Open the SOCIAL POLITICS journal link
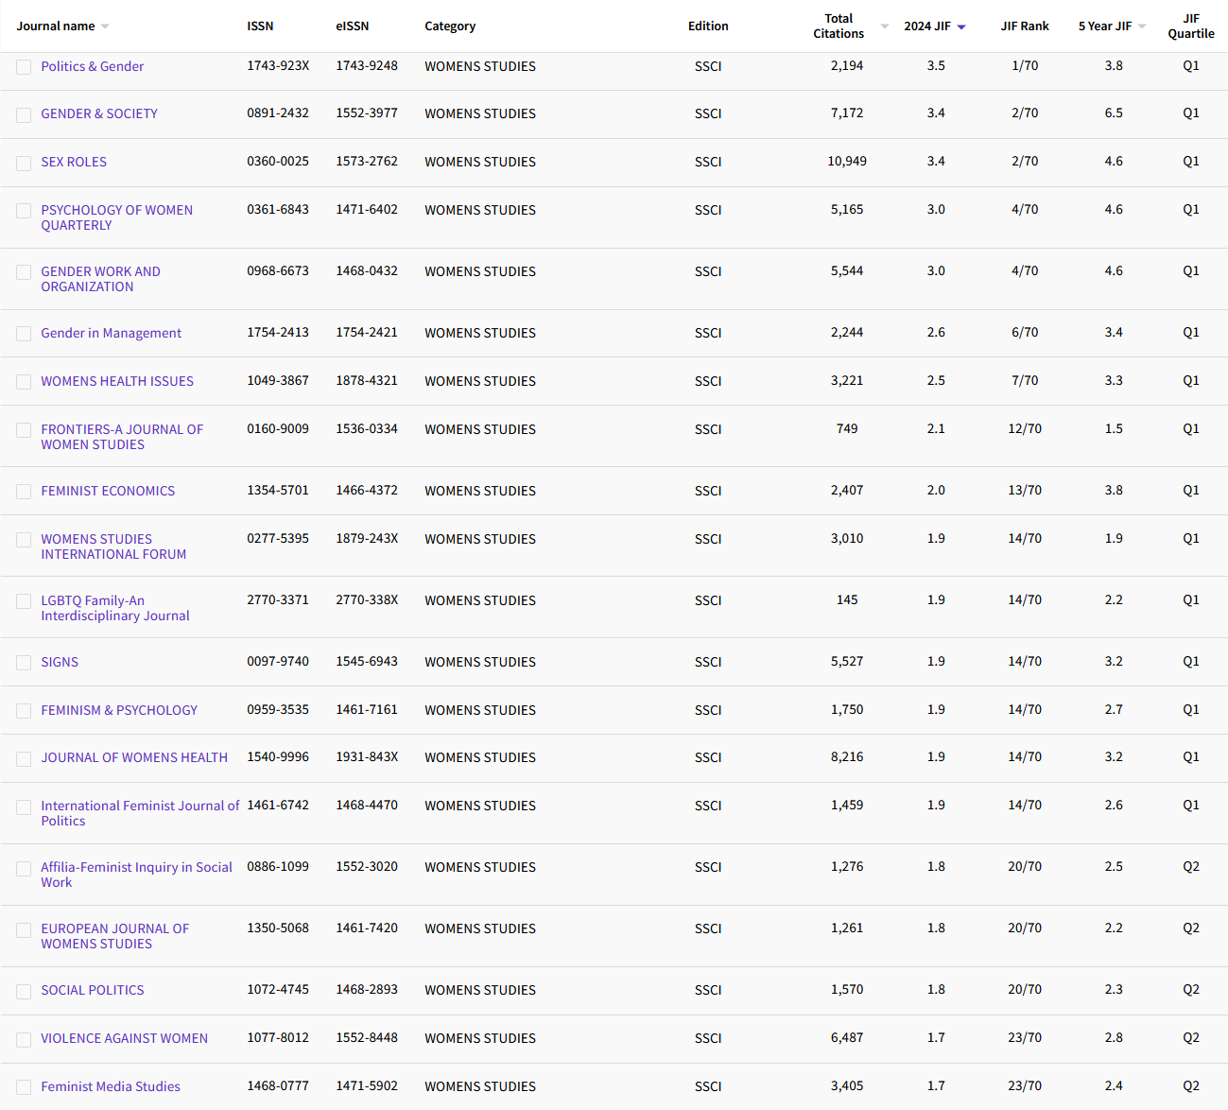Screen dimensions: 1228x1110 pos(93,990)
